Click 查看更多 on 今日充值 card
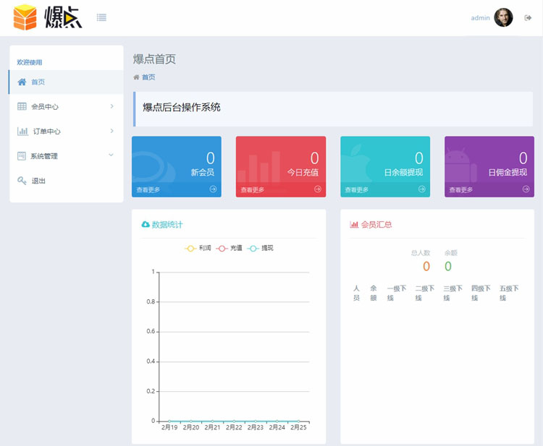The height and width of the screenshot is (446, 543). [x=253, y=190]
